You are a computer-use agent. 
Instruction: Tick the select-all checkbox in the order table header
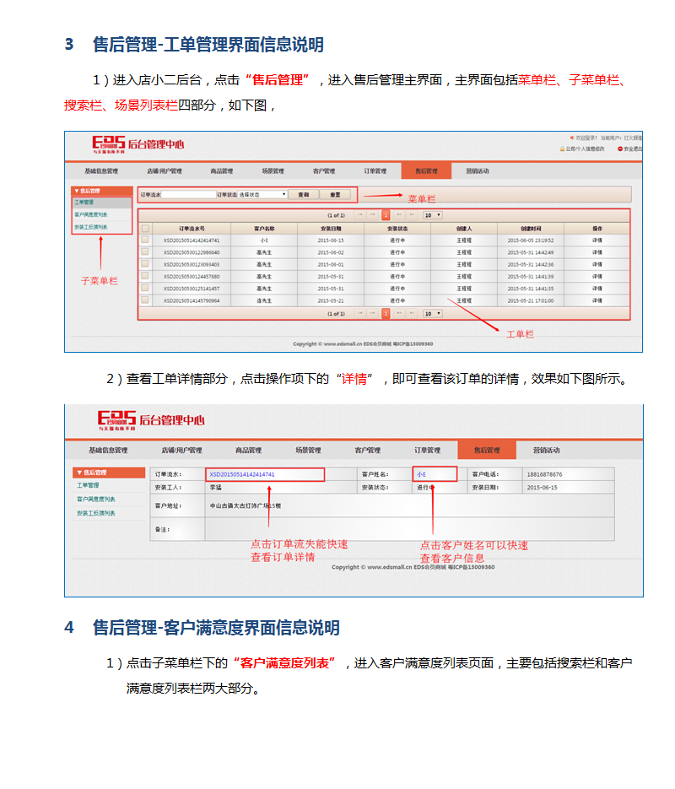pyautogui.click(x=145, y=229)
